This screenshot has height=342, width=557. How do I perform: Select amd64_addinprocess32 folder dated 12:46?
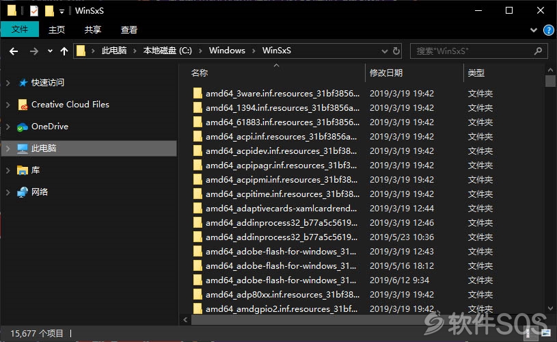point(282,223)
